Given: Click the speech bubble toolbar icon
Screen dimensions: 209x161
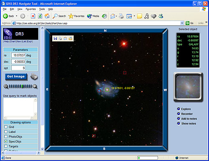Looking at the screenshot, I should pyautogui.click(x=153, y=16).
